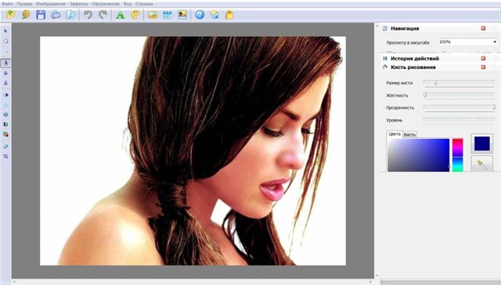Open the Изображение menu
This screenshot has height=285, width=501.
click(50, 4)
